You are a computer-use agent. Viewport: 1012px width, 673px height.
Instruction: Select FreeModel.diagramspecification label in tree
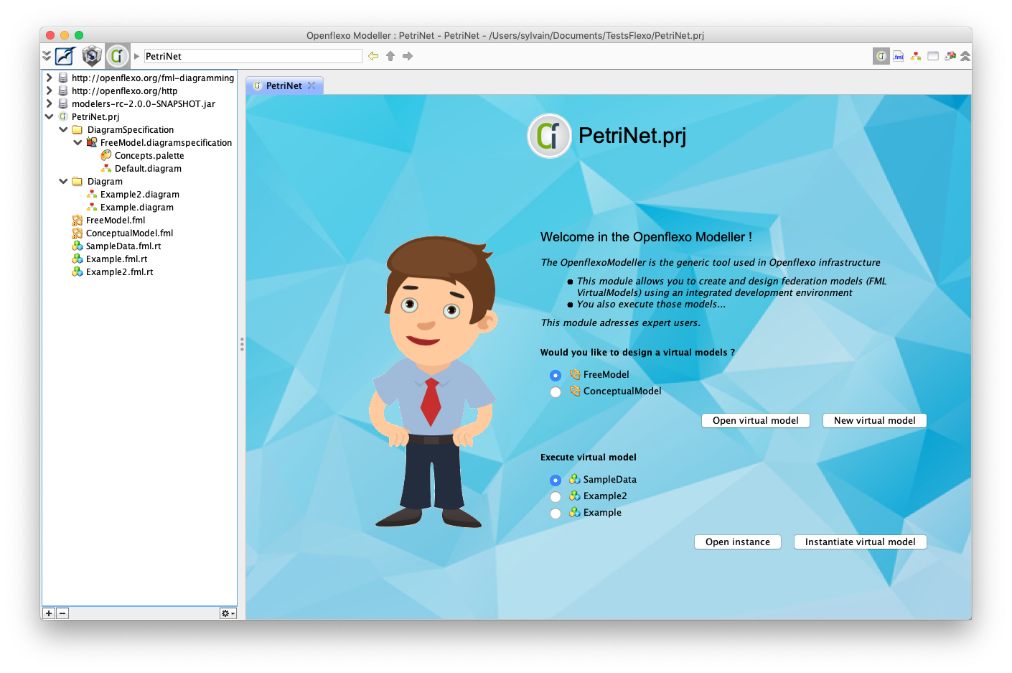pos(166,143)
